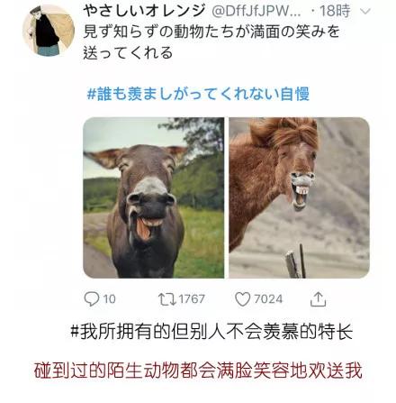Image resolution: width=396 pixels, height=403 pixels.
Task: Open the display name やさしいオレンジ
Action: point(145,11)
